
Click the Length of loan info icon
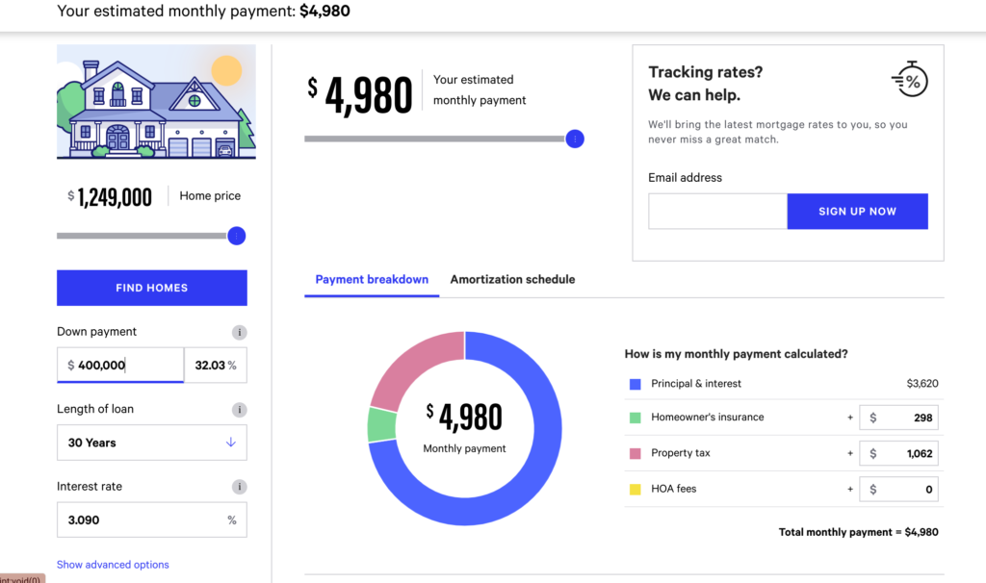(x=239, y=410)
